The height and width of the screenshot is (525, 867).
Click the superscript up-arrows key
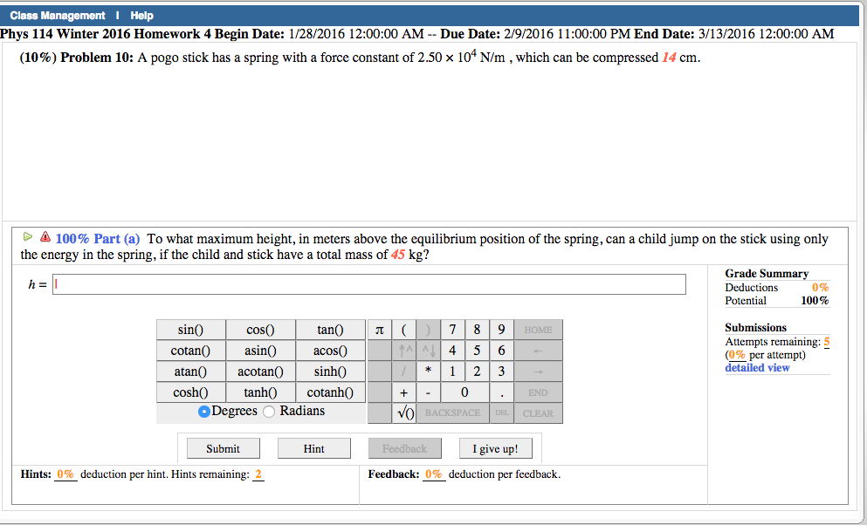(x=403, y=351)
